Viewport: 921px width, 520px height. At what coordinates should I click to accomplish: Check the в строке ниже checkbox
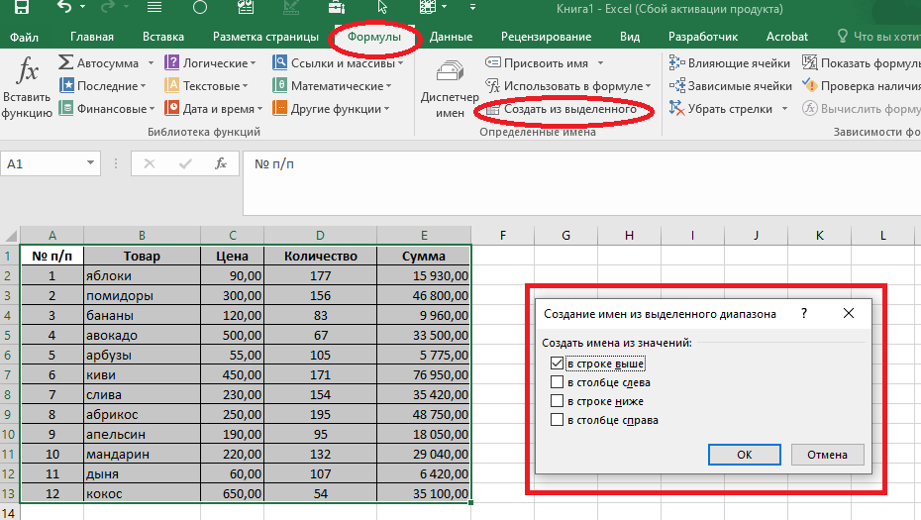click(557, 401)
